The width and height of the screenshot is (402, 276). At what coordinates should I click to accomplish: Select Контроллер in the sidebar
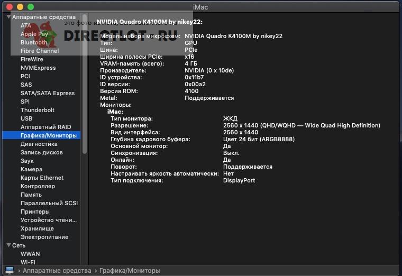pyautogui.click(x=38, y=186)
